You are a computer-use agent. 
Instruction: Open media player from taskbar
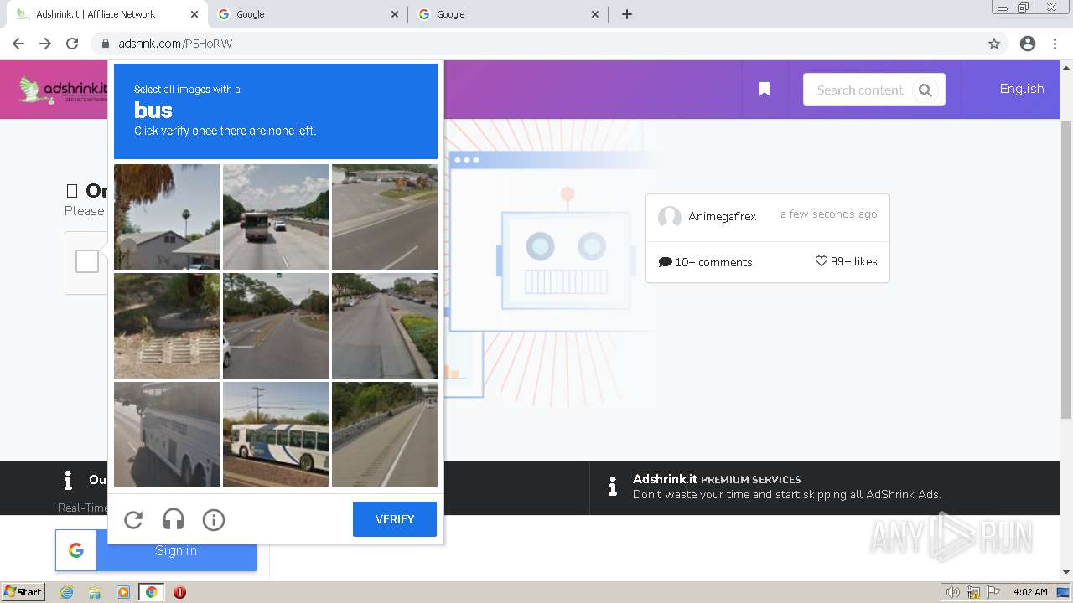[123, 592]
